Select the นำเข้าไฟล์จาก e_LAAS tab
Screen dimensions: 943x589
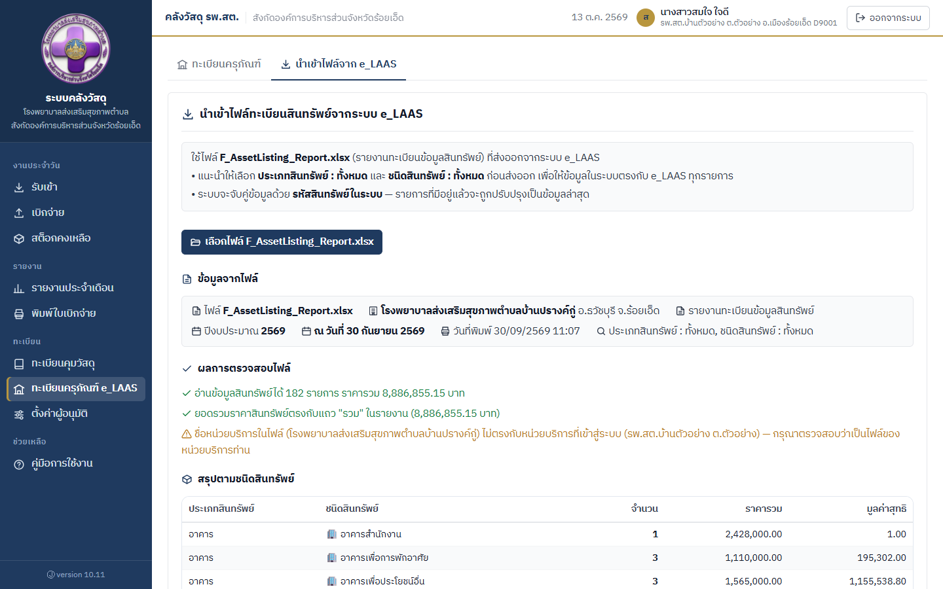point(339,64)
